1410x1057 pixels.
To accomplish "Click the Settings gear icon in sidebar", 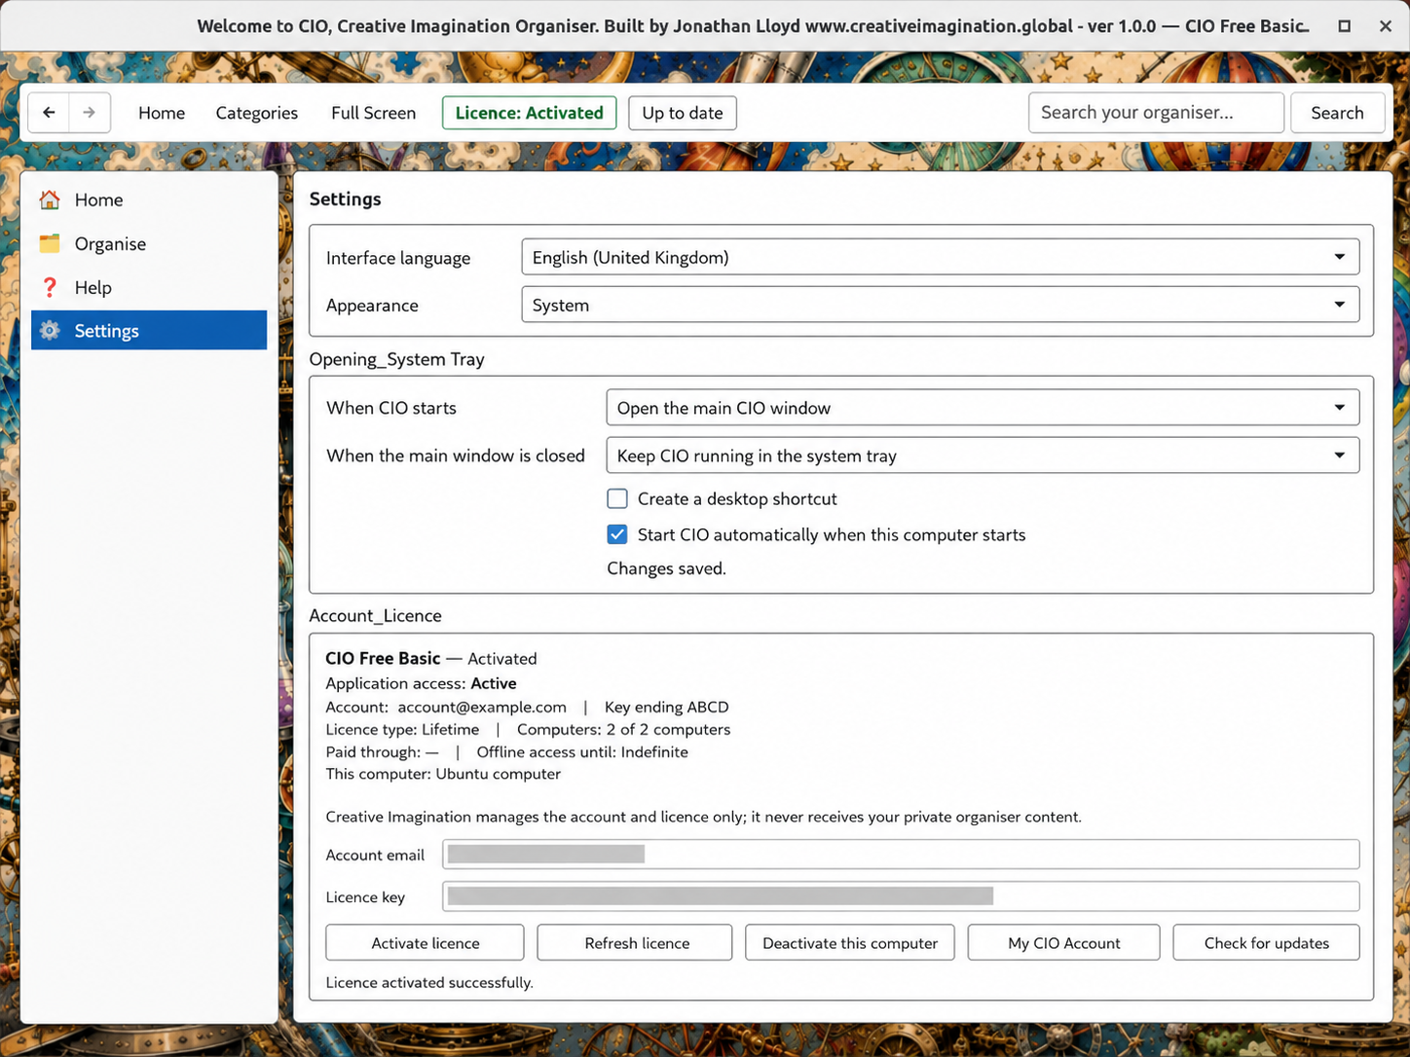I will click(x=50, y=331).
